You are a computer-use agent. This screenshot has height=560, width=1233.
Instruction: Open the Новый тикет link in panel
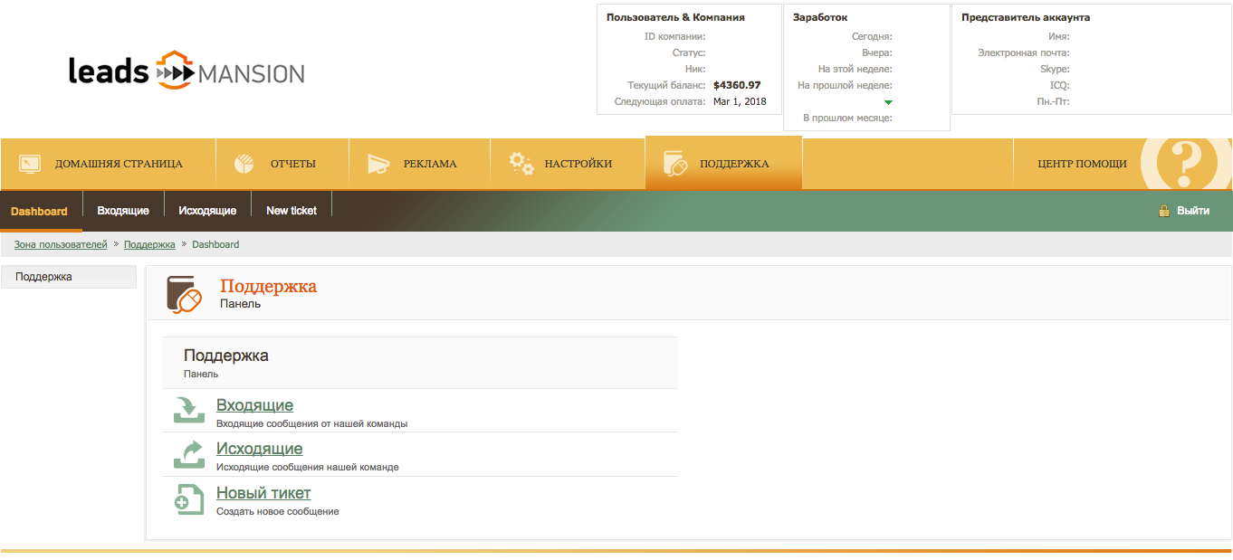click(263, 493)
